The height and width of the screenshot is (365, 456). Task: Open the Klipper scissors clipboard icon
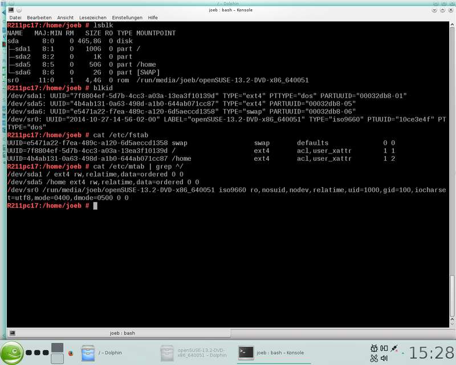[374, 358]
